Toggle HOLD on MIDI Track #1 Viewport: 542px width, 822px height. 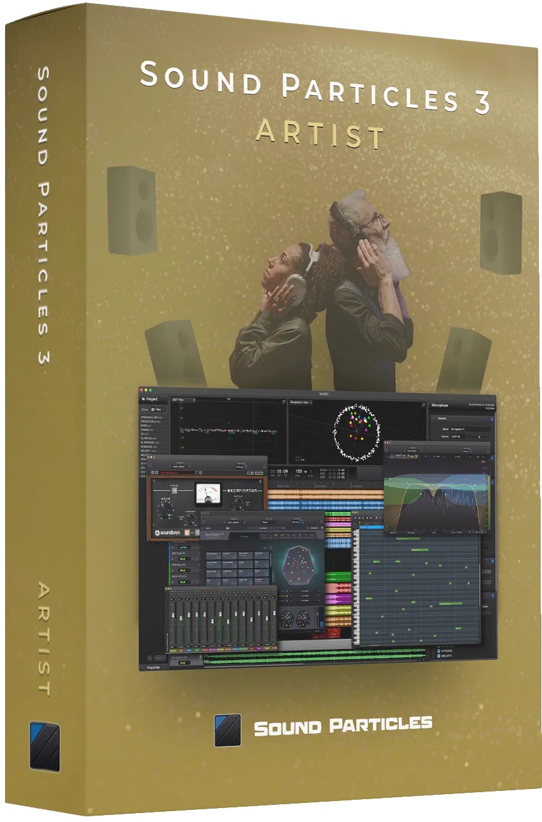(x=184, y=560)
